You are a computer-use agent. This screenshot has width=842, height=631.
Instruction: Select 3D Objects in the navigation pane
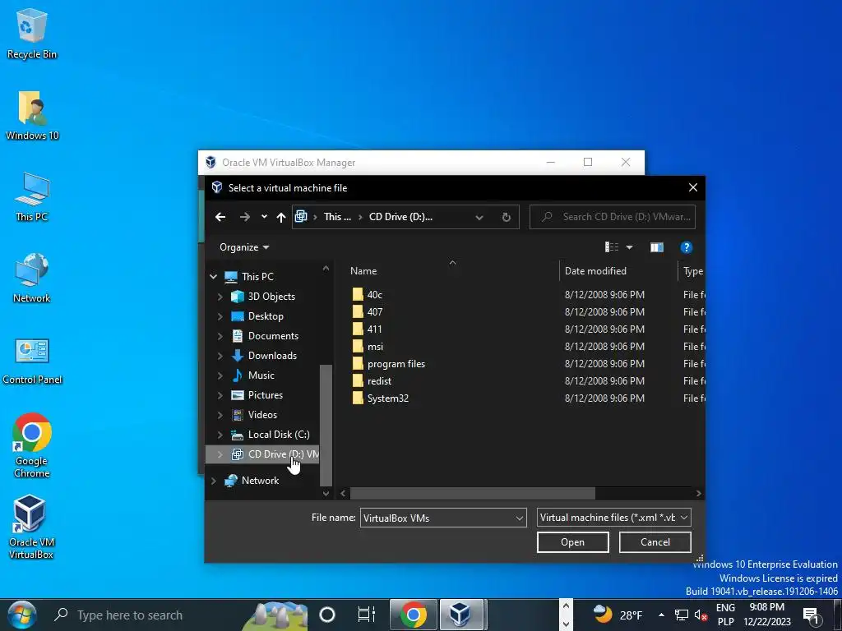click(x=263, y=296)
